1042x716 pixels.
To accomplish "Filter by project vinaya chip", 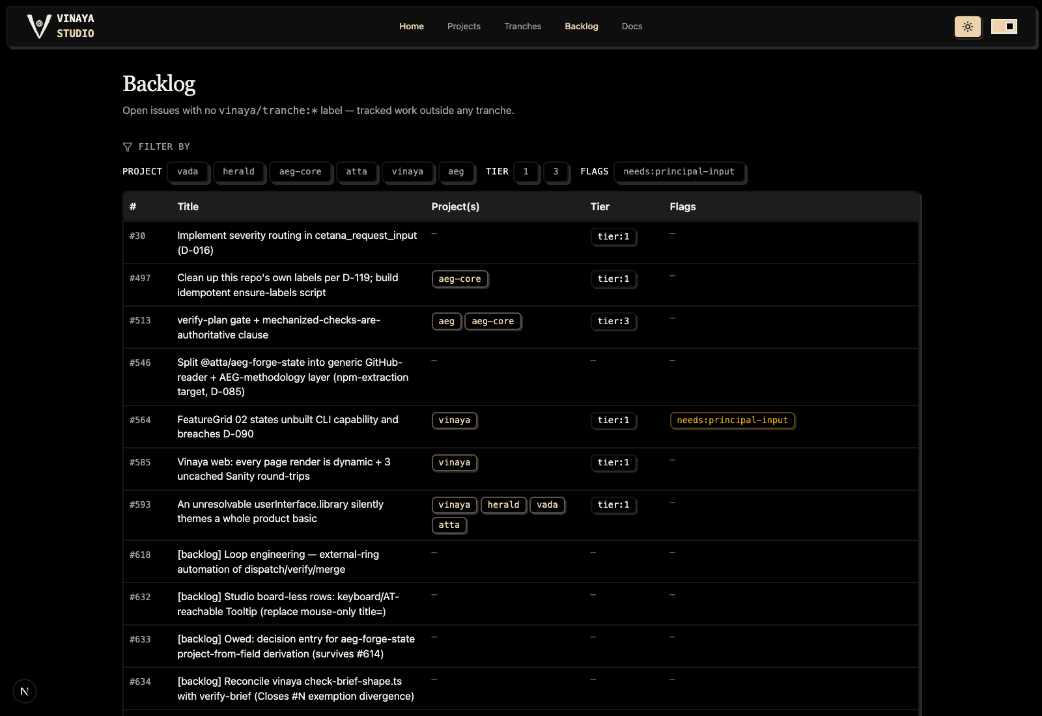I will [408, 172].
